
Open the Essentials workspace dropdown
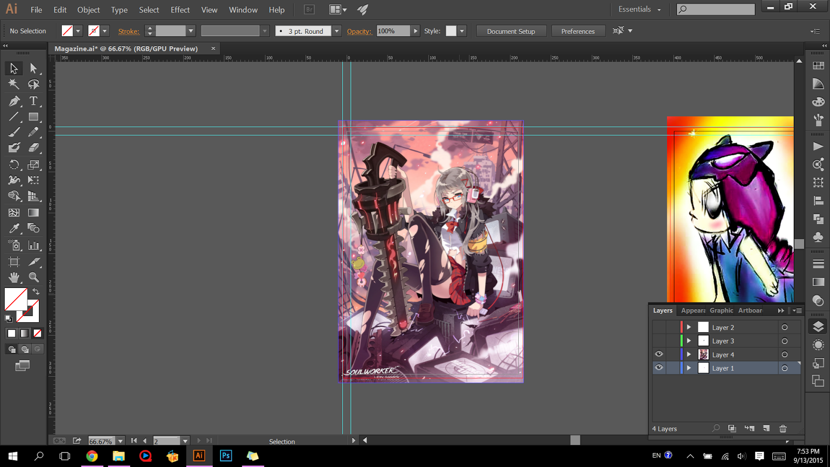pos(640,9)
